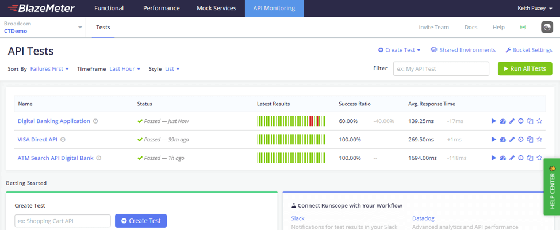This screenshot has width=560, height=230.
Task: Open dashboard gauge for VISA Direct API
Action: click(x=503, y=139)
